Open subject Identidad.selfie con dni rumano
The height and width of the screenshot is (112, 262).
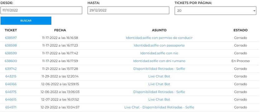(x=159, y=61)
